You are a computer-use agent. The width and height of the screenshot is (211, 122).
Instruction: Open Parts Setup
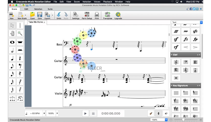87,16
